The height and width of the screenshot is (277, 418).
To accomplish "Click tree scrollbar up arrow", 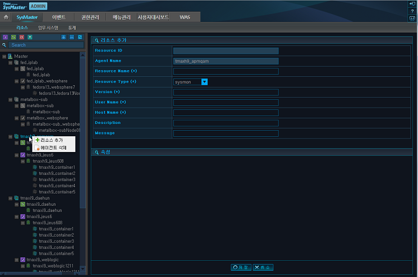I will tap(82, 55).
